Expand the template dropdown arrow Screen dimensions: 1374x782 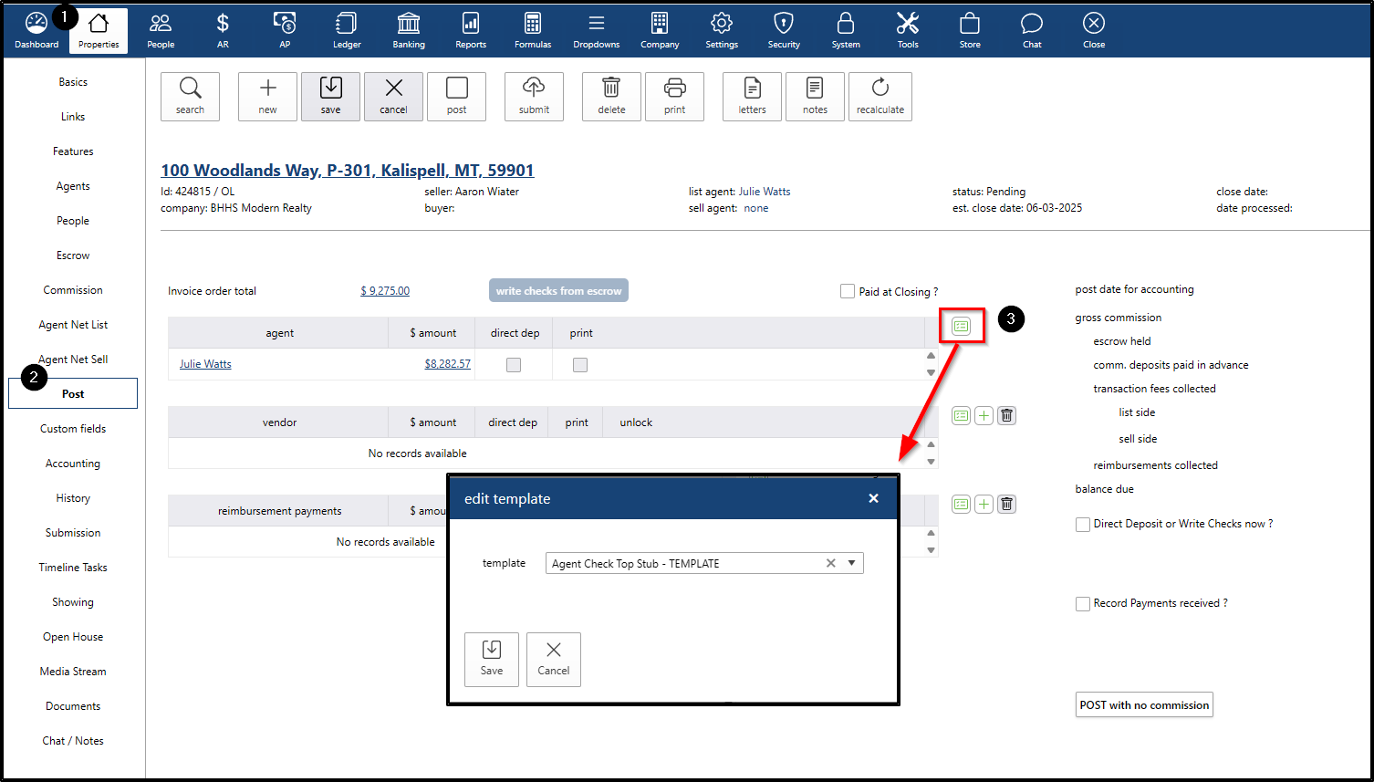(x=851, y=563)
